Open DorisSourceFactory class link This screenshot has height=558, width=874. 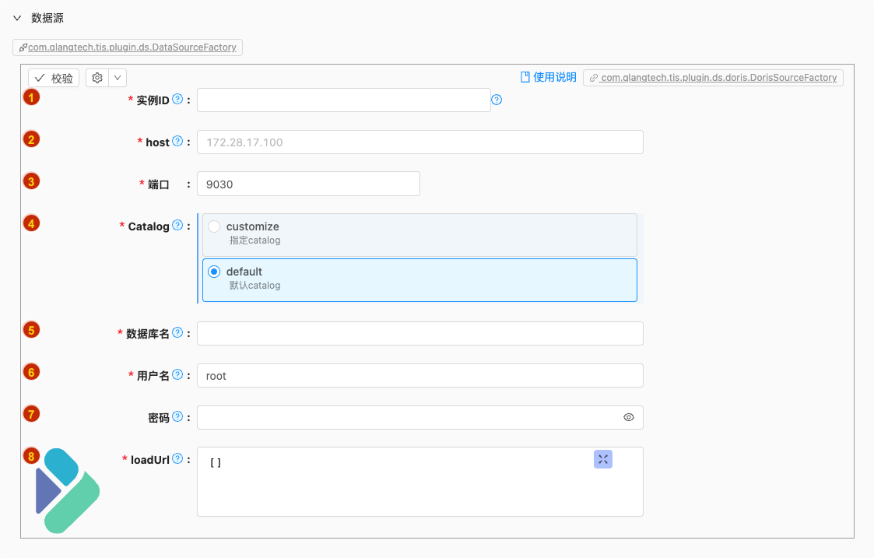pyautogui.click(x=713, y=78)
